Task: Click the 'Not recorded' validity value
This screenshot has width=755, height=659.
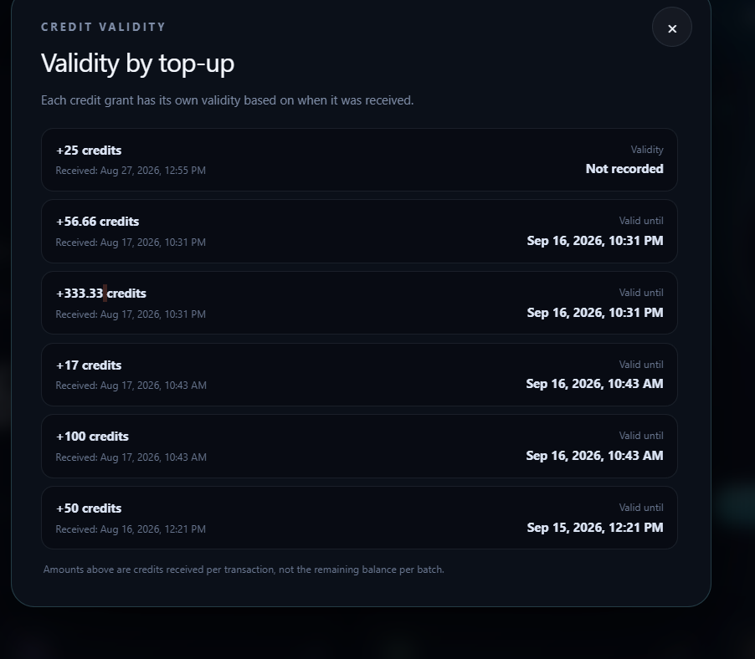Action: 624,169
